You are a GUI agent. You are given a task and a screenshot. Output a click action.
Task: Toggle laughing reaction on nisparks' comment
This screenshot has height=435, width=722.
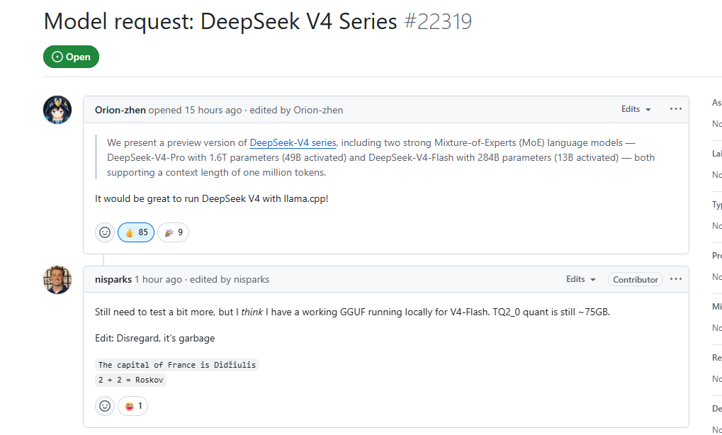point(132,406)
